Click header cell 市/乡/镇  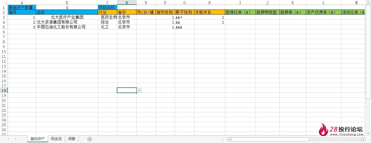(x=146, y=12)
